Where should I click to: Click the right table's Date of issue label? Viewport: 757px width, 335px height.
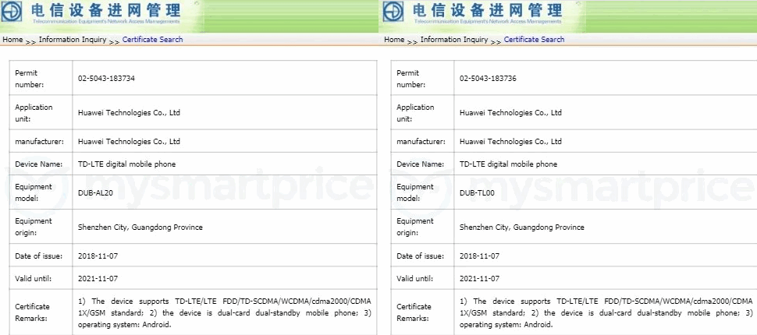[x=422, y=256]
